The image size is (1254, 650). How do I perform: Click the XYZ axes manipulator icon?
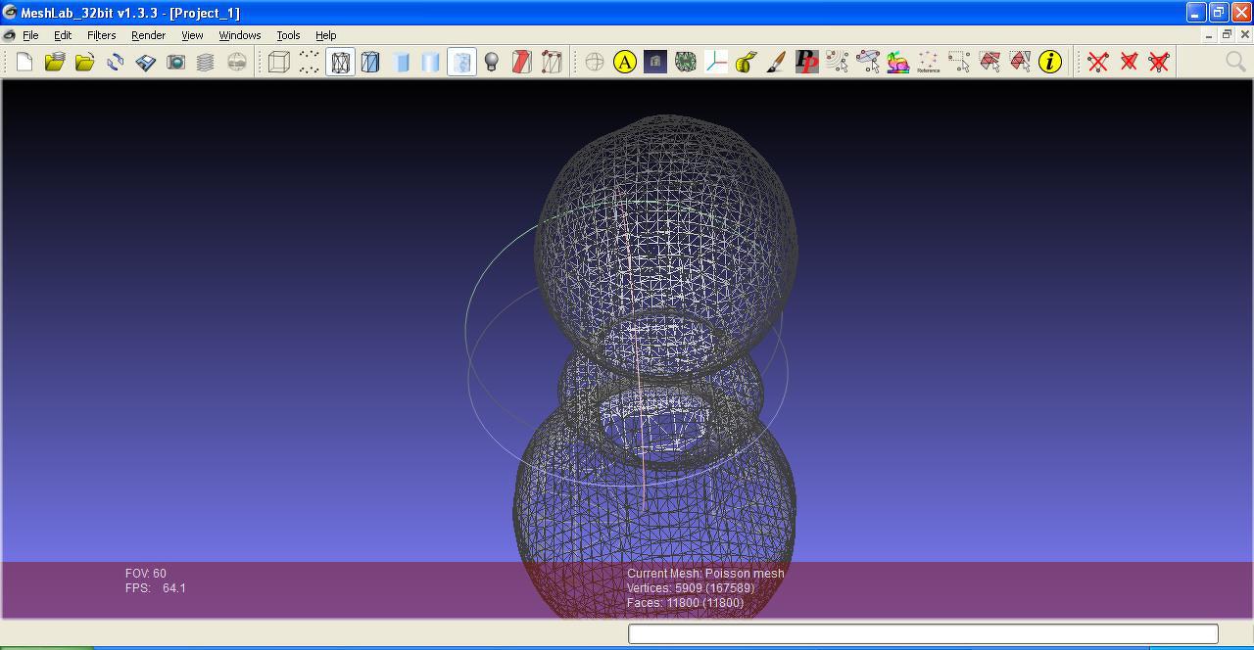tap(716, 62)
